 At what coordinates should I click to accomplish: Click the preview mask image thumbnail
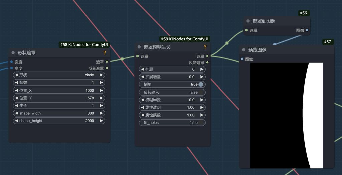point(287,115)
